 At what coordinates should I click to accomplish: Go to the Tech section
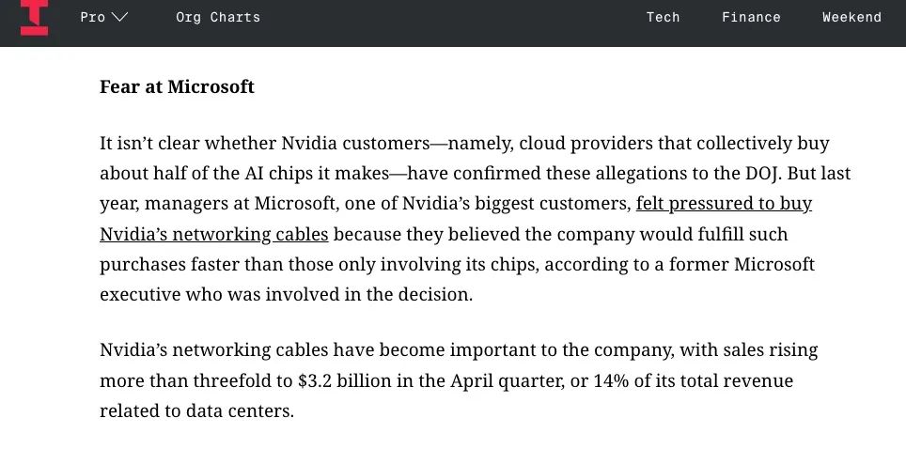pyautogui.click(x=663, y=17)
